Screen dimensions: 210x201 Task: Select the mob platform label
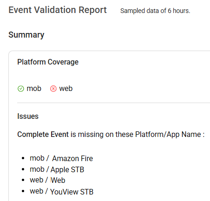coord(34,89)
